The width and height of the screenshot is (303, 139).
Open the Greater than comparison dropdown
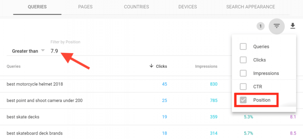coord(28,51)
